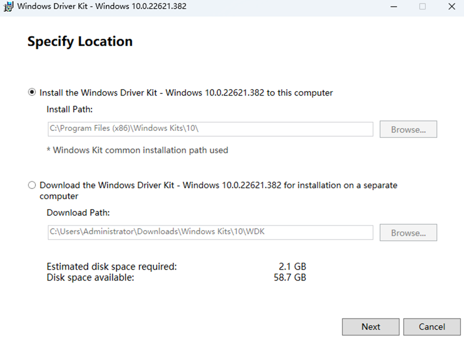Click the Download Path label
Image resolution: width=464 pixels, height=340 pixels.
click(78, 213)
